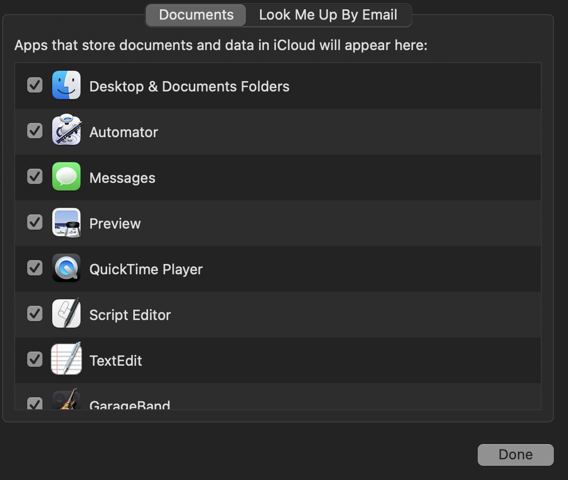
Task: Switch to the Documents tab
Action: [196, 15]
